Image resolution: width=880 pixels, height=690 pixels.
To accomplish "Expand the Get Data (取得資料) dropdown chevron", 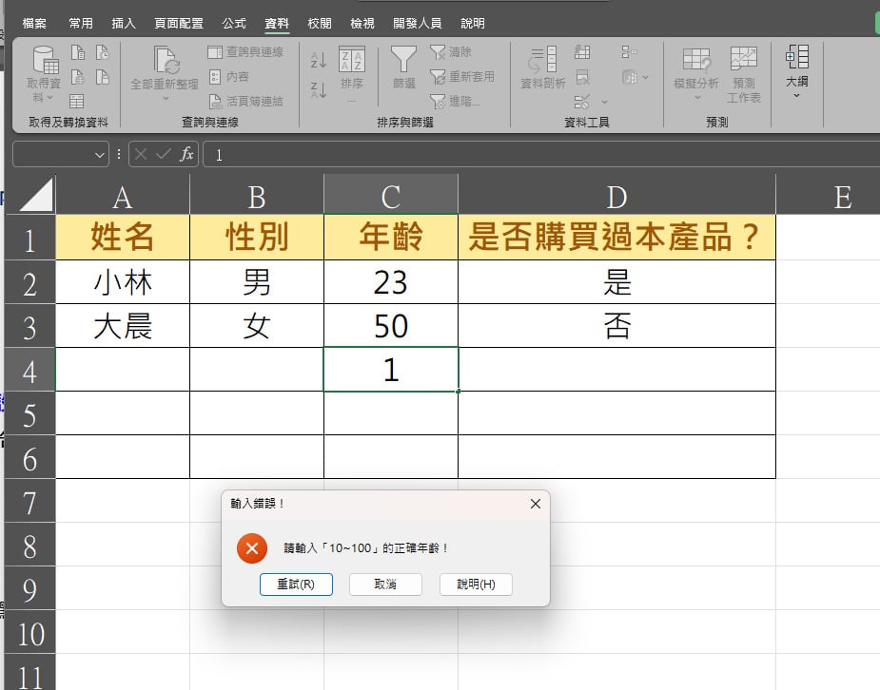I will (x=50, y=98).
